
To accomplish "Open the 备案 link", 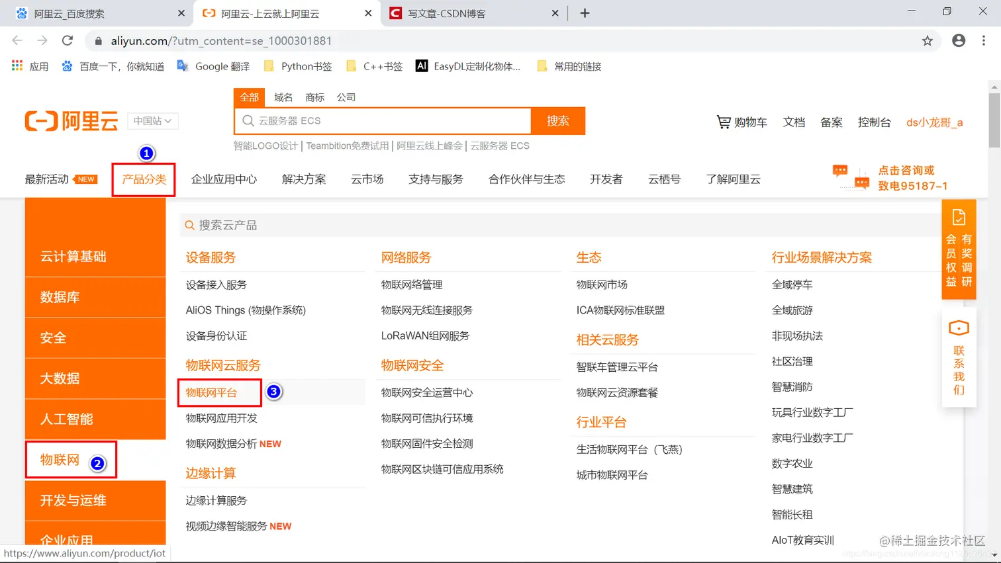I will [832, 122].
